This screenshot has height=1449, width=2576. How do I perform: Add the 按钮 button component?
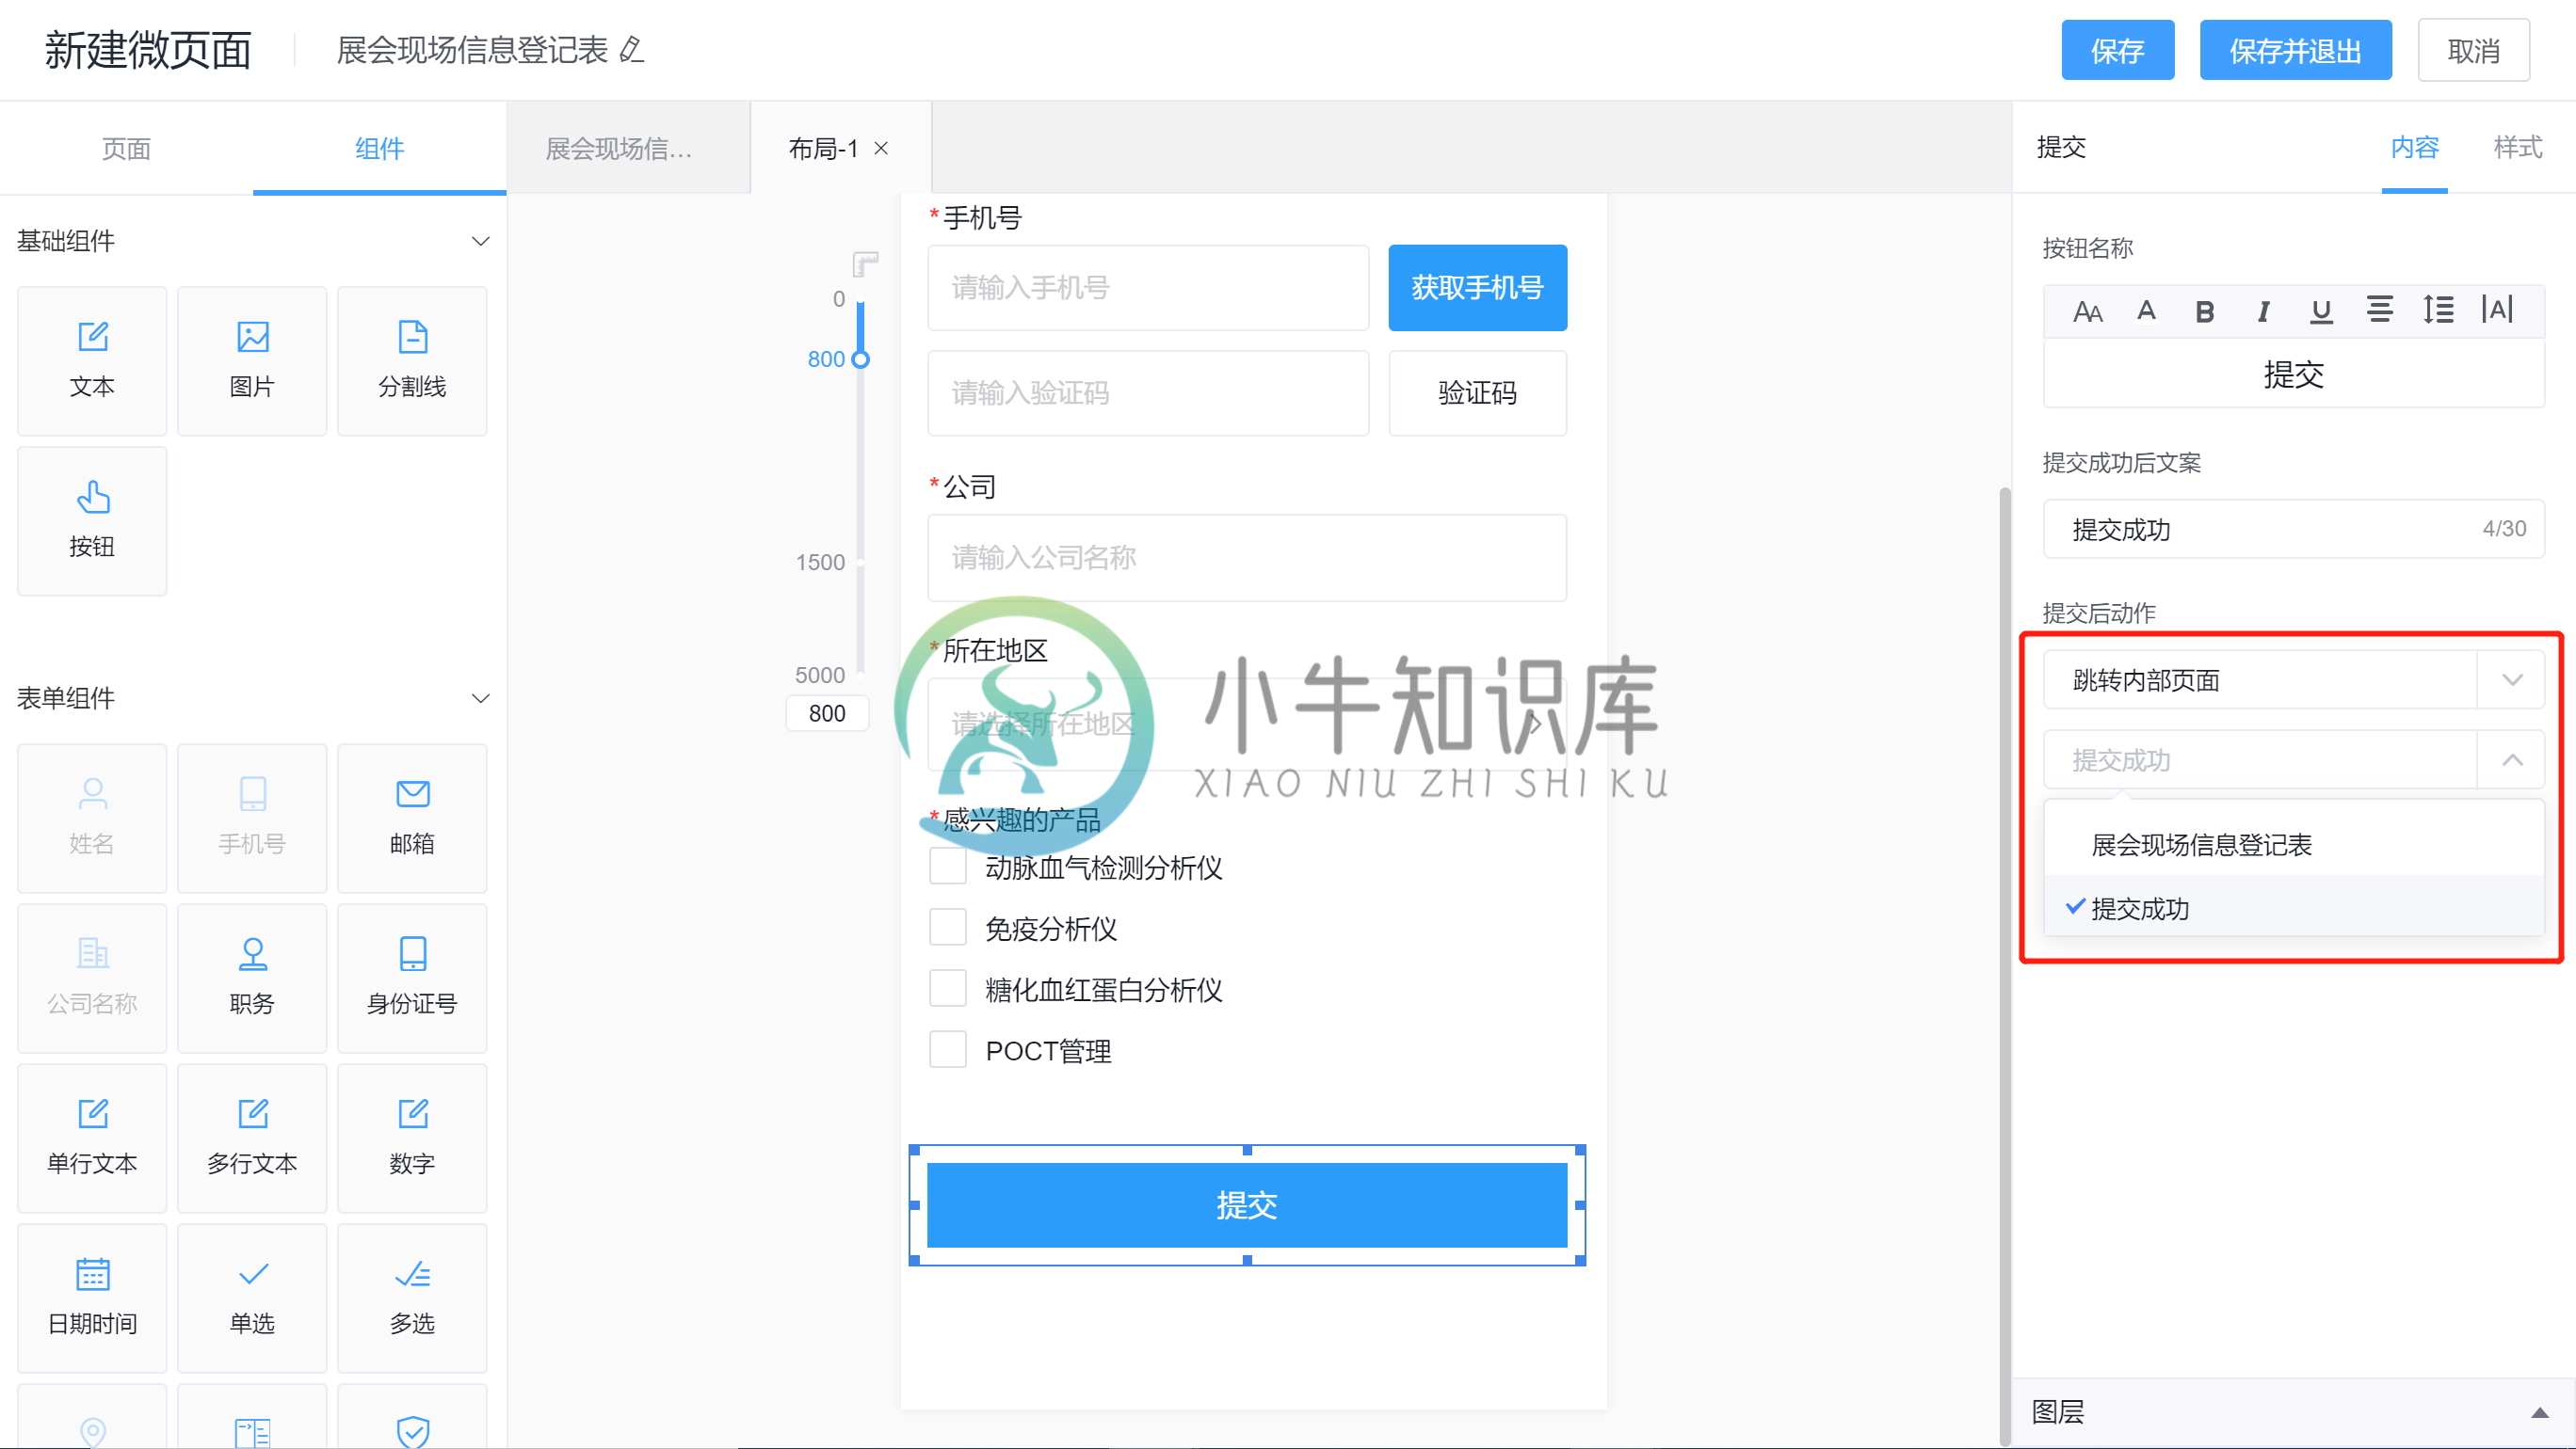(x=92, y=520)
